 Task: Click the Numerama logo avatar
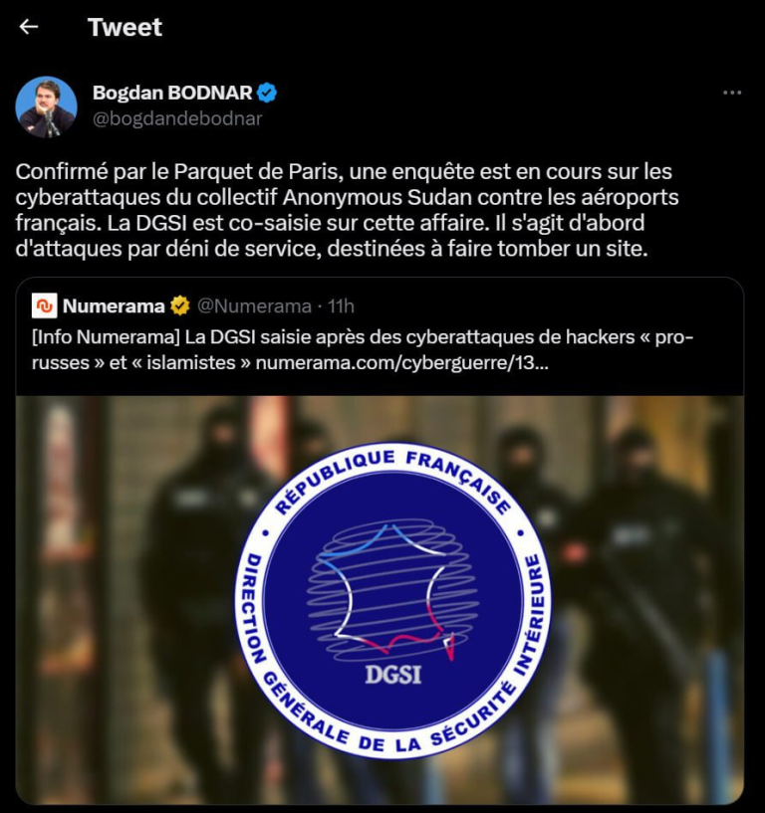click(44, 305)
